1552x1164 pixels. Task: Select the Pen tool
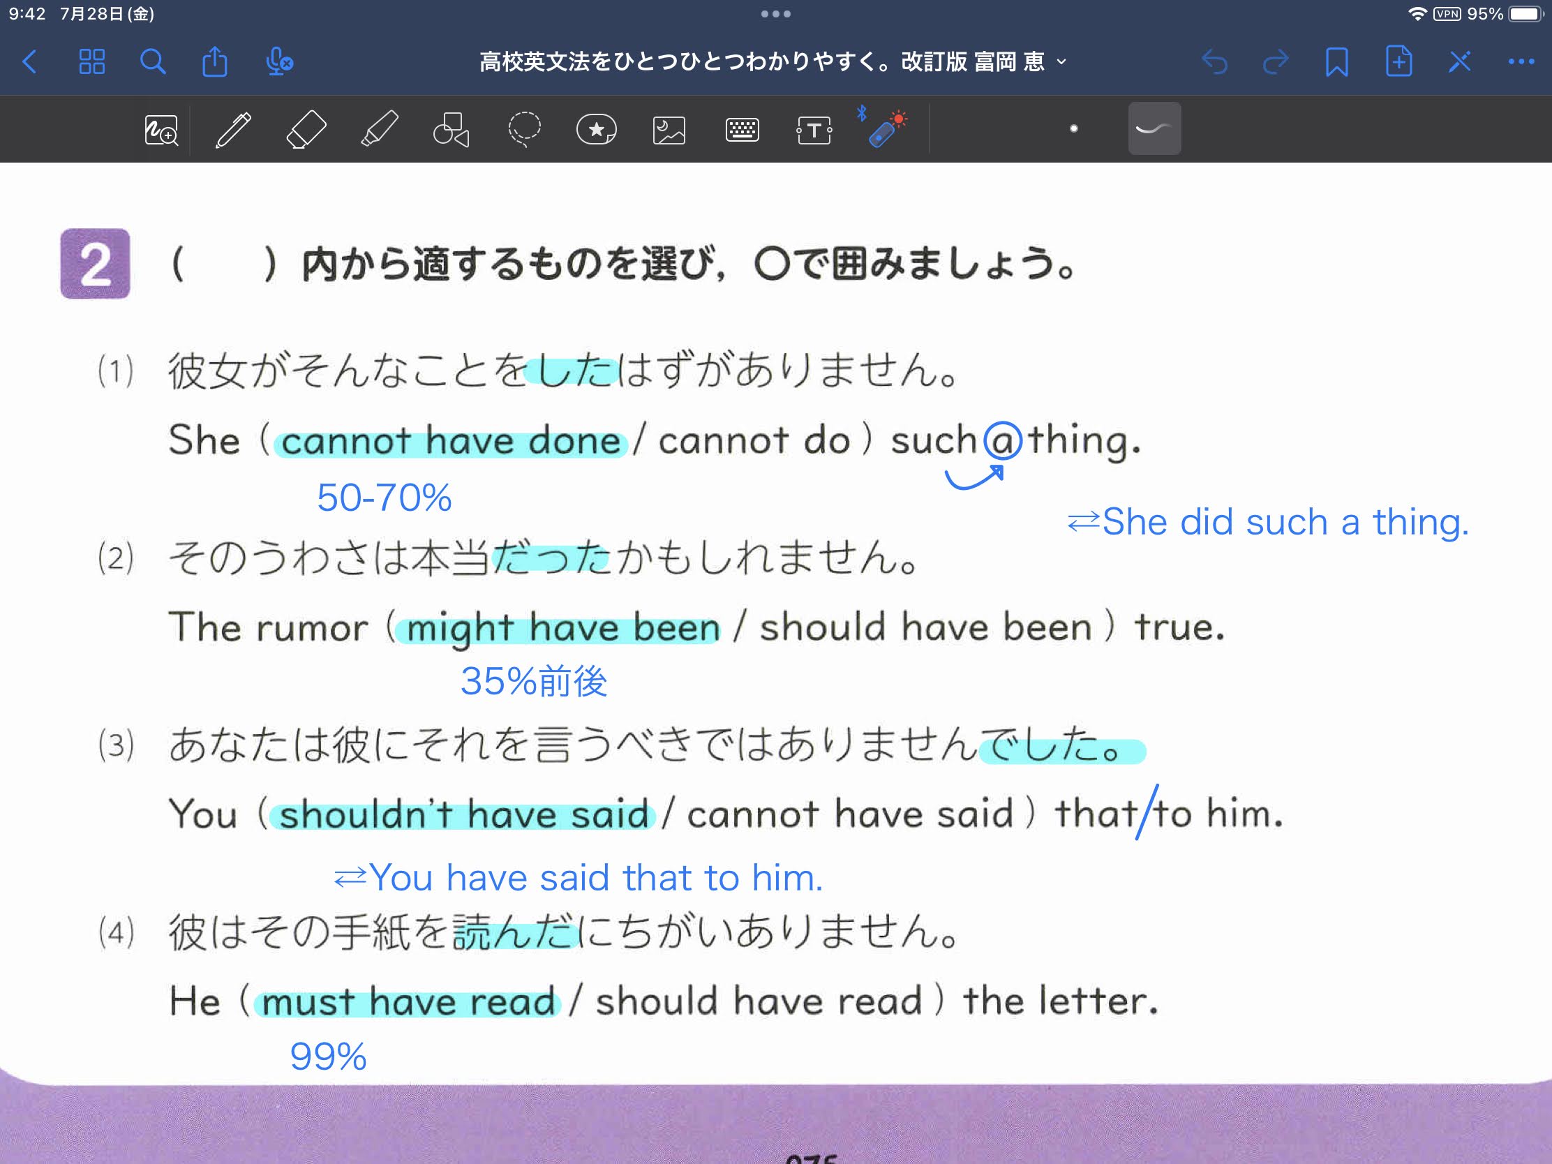click(234, 129)
